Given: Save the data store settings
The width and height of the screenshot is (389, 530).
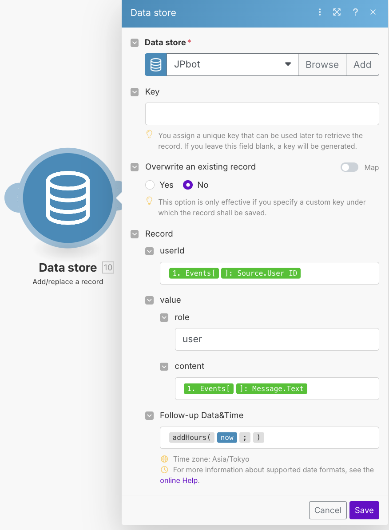Looking at the screenshot, I should (x=364, y=510).
